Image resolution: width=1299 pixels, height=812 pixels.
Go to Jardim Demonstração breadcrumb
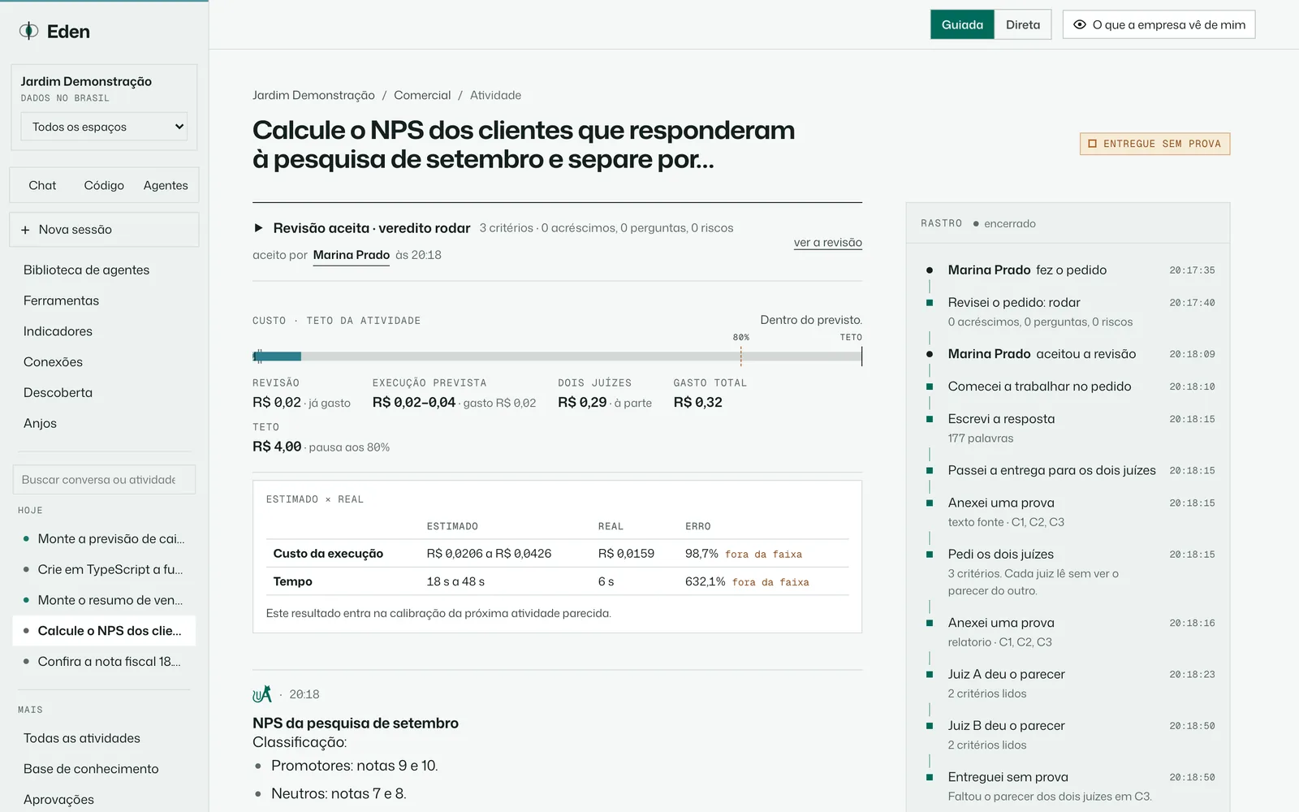point(313,95)
